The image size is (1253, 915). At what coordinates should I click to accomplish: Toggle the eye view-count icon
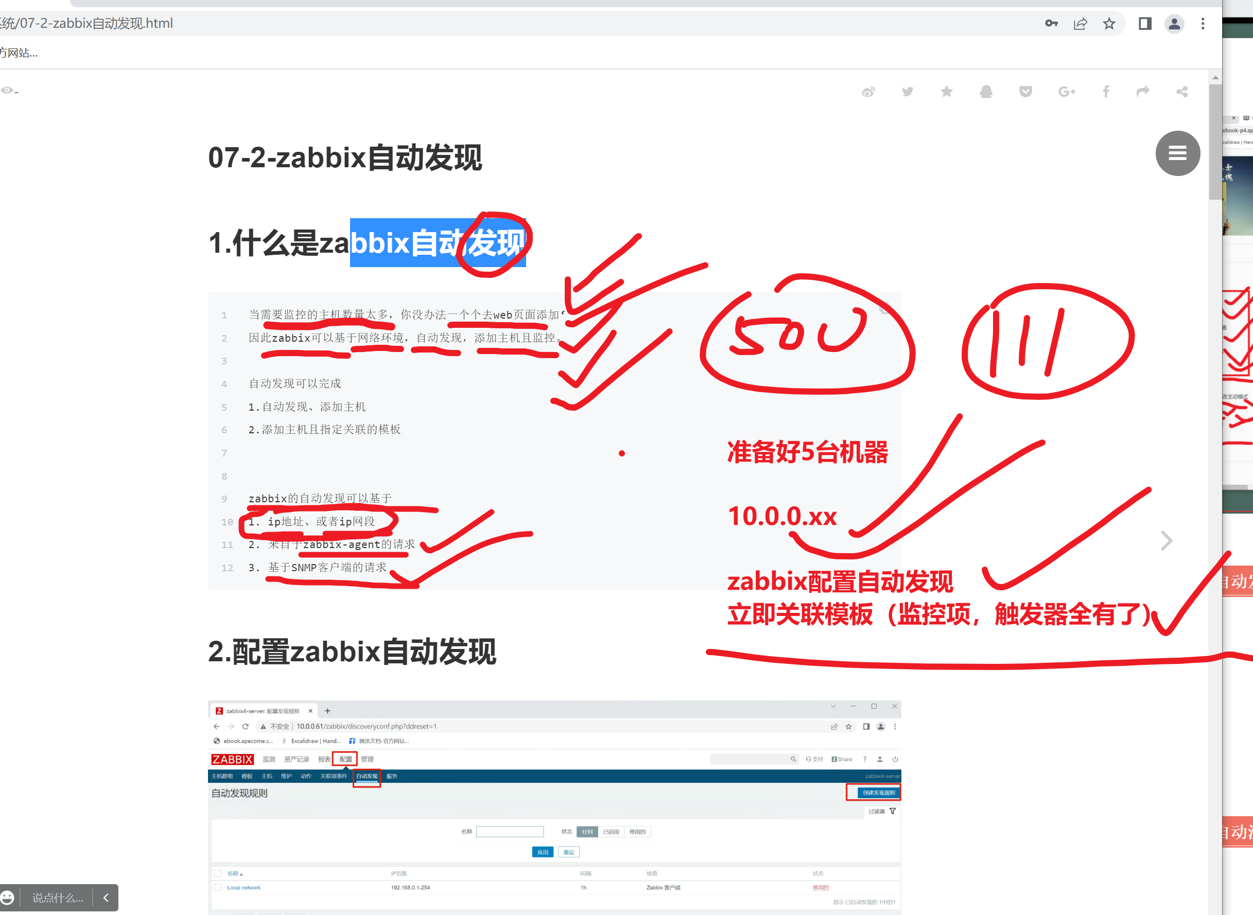[7, 90]
